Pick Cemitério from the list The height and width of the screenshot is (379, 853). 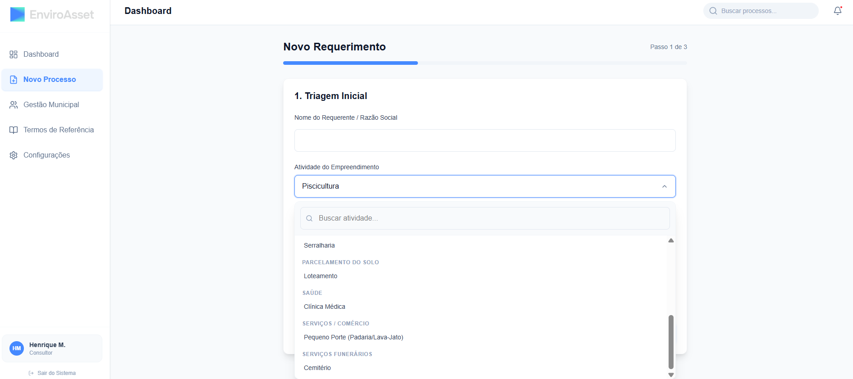pos(317,368)
